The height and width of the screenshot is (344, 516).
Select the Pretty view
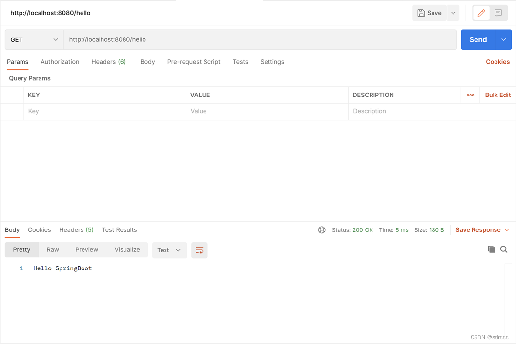(21, 249)
